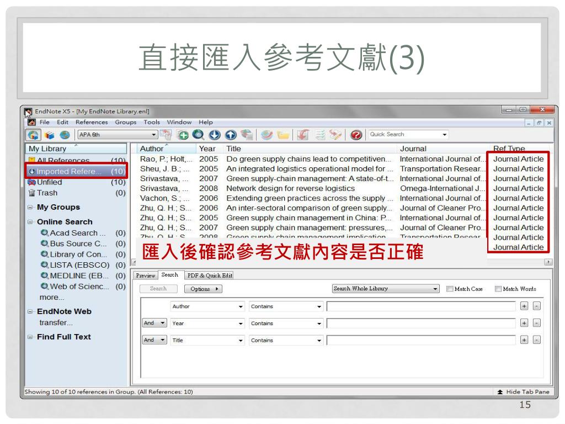Click the copy formatted reference icon

pyautogui.click(x=166, y=135)
